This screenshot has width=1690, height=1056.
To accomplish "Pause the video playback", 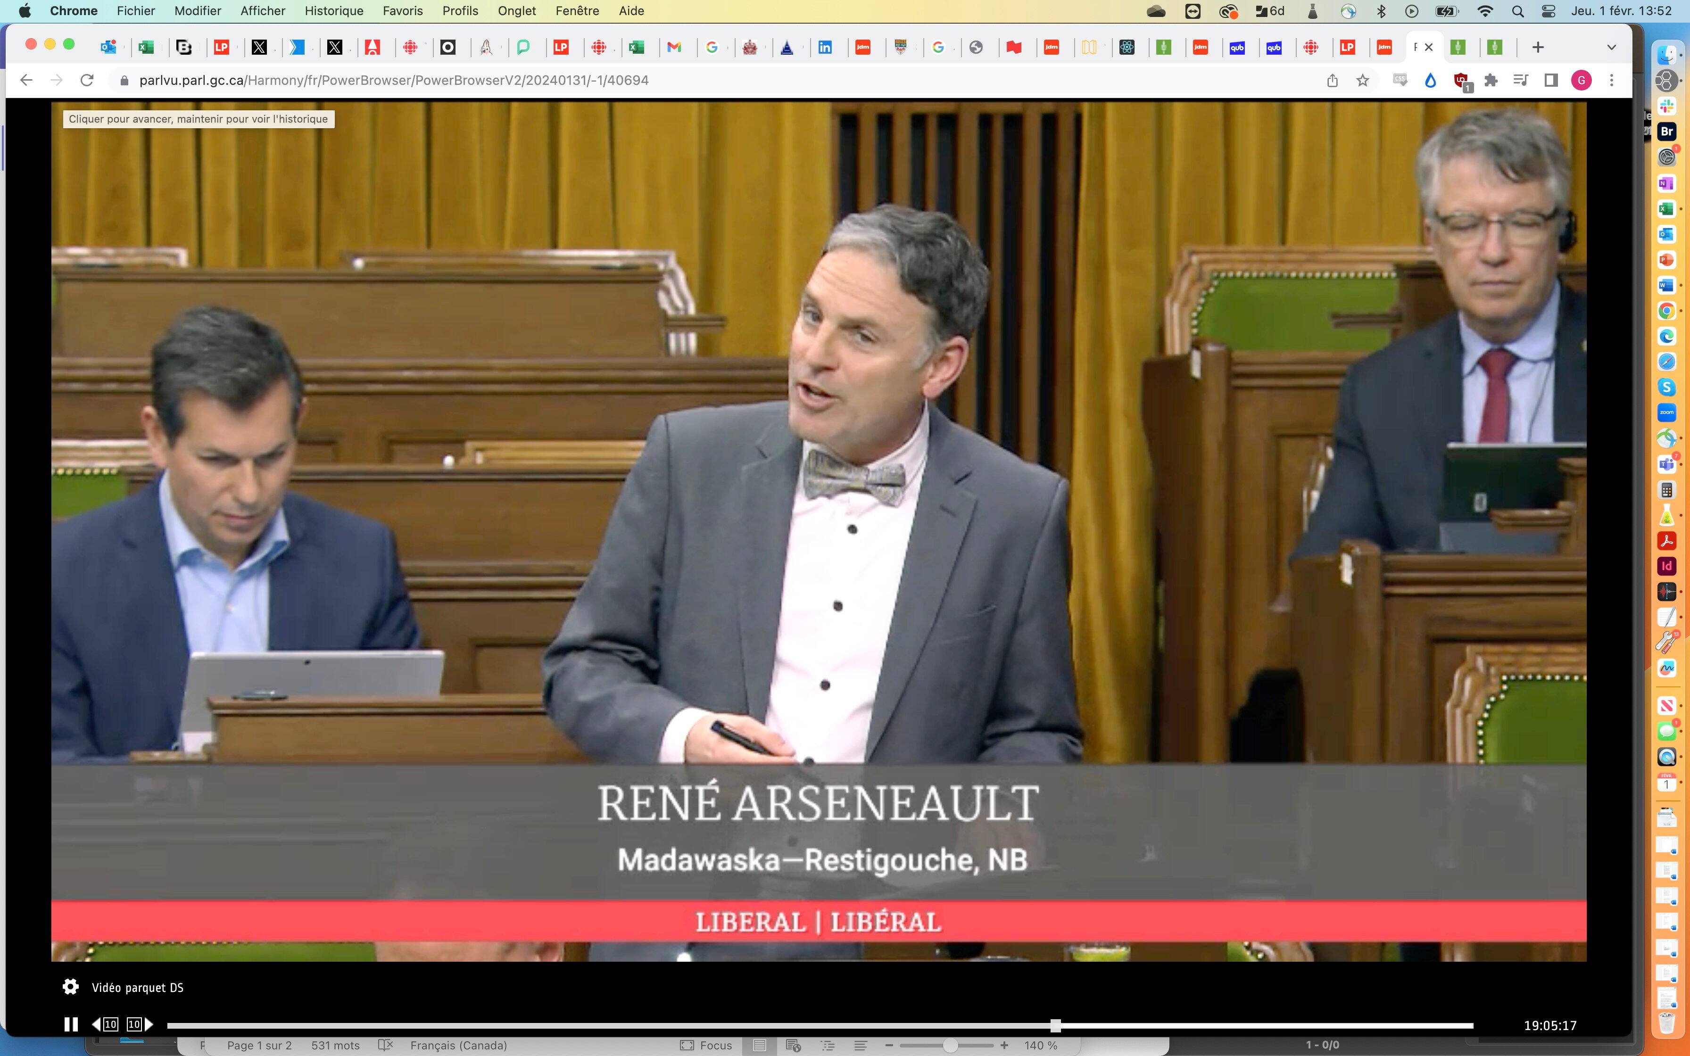I will 71,1024.
